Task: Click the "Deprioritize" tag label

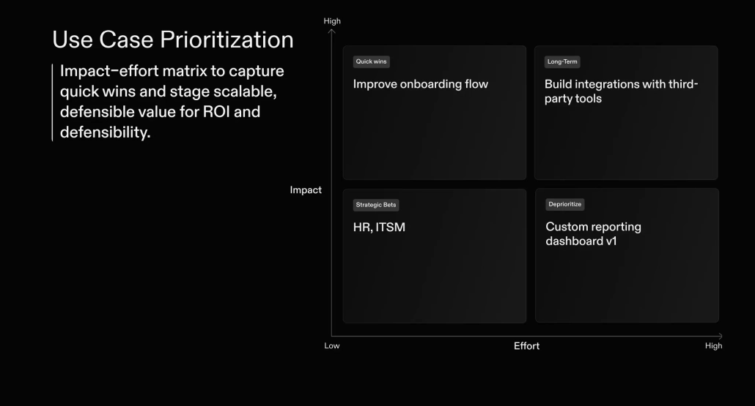Action: [565, 205]
